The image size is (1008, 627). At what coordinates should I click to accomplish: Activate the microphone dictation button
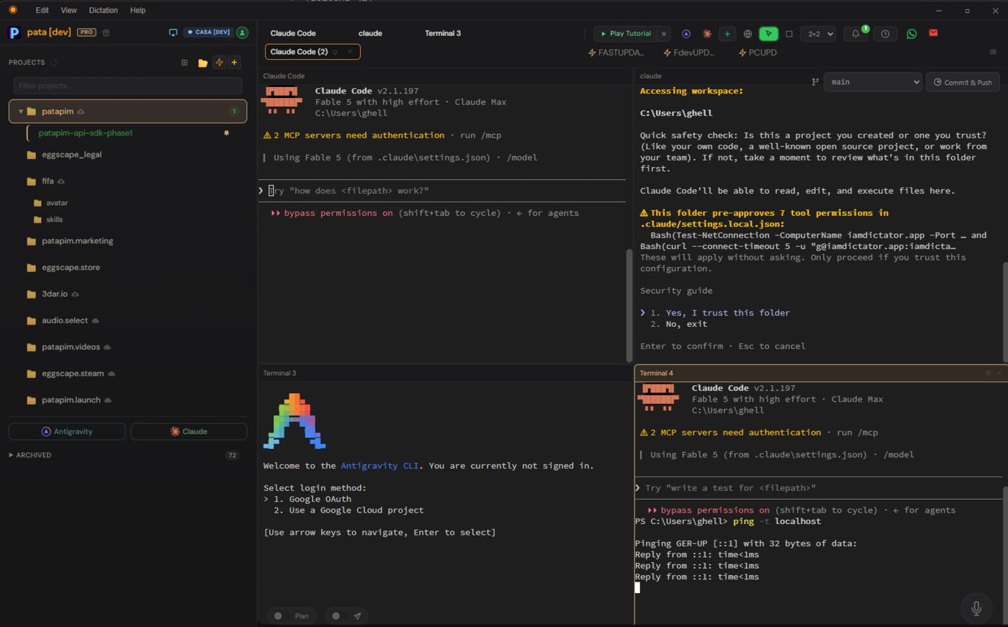coord(976,608)
